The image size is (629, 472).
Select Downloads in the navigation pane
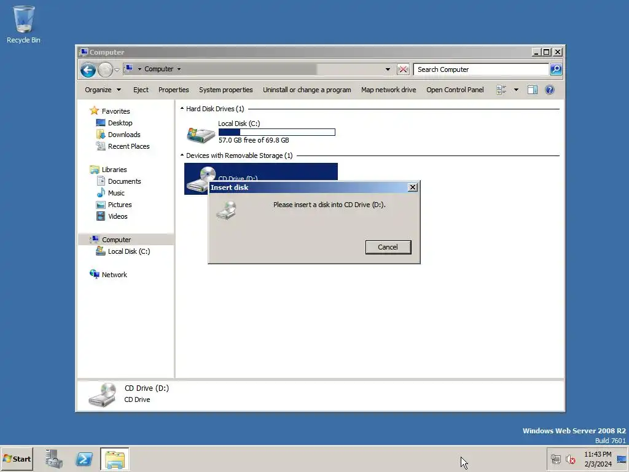[x=124, y=135]
